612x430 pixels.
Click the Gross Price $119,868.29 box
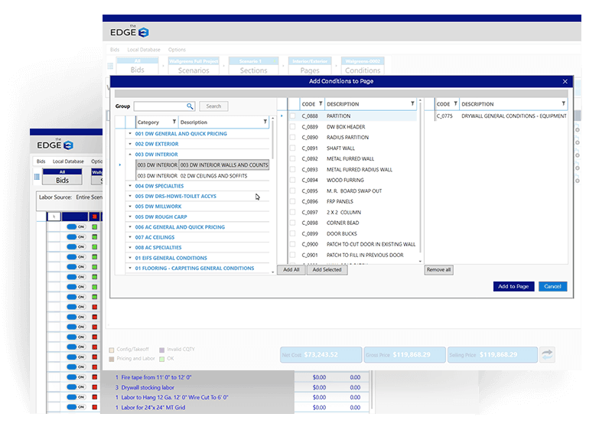click(x=405, y=355)
